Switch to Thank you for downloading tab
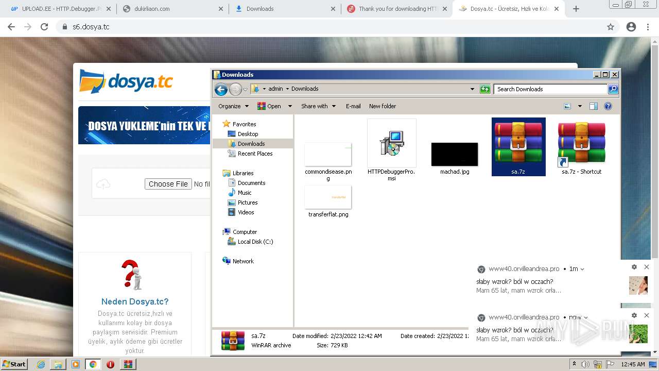Viewport: 659px width, 371px height. (396, 9)
